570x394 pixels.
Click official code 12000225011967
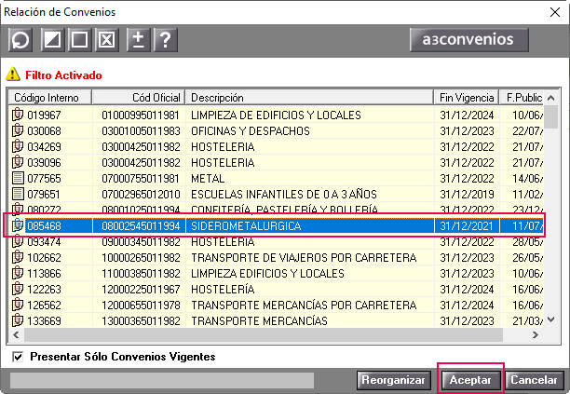click(141, 289)
